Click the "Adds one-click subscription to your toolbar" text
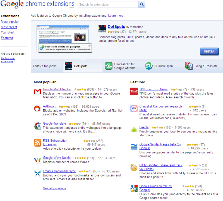Screen dimensions: 223x201 pos(72,149)
